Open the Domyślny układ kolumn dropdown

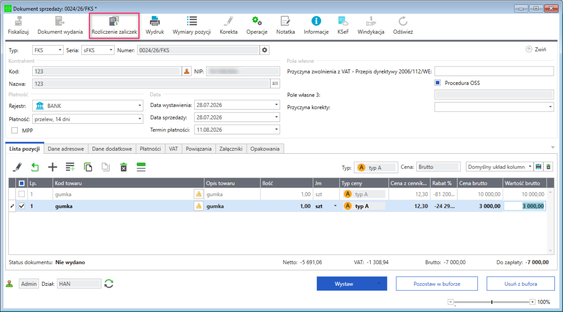coord(530,167)
